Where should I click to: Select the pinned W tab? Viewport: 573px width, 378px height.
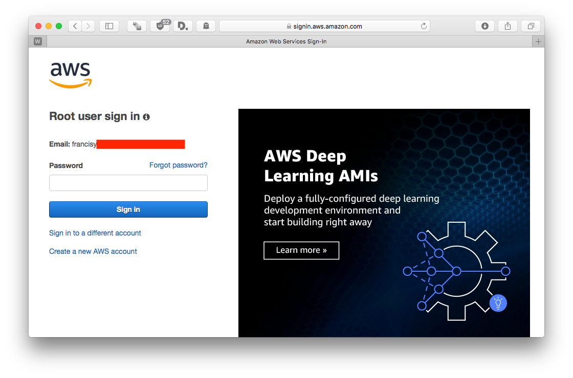(38, 41)
